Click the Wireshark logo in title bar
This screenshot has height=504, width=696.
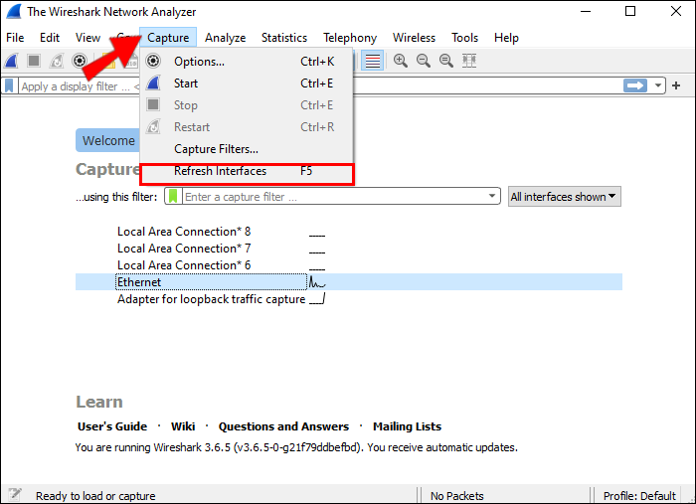point(14,12)
